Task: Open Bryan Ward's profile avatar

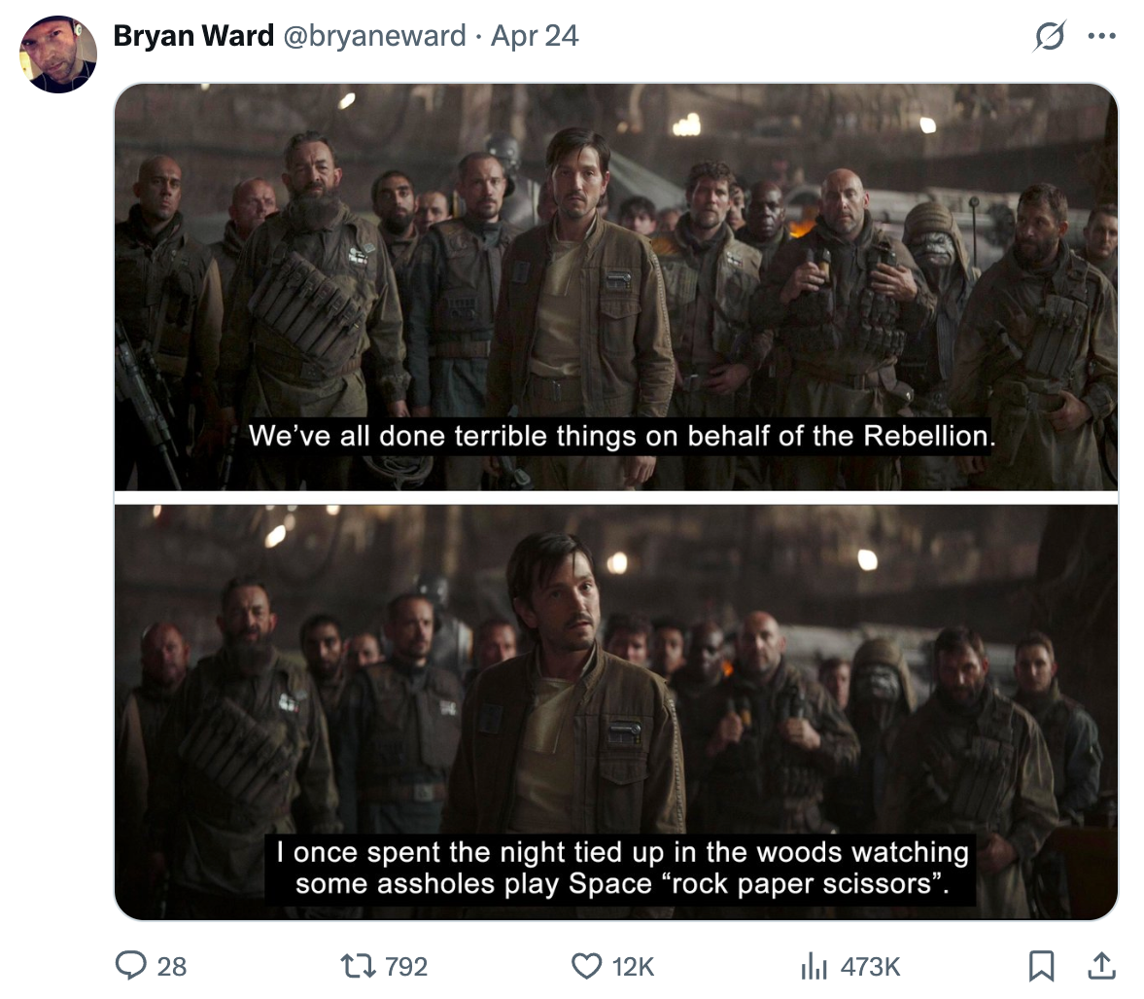Action: (x=58, y=54)
